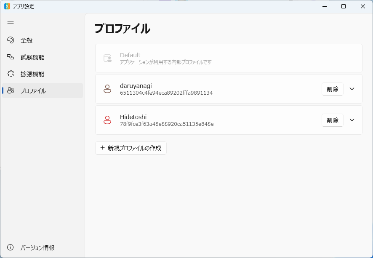Select the プロファイル sidebar item
The width and height of the screenshot is (373, 258).
[43, 90]
